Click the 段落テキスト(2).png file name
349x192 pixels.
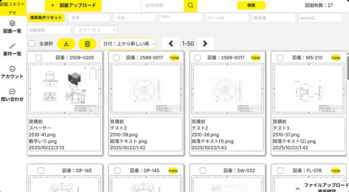click(x=294, y=141)
